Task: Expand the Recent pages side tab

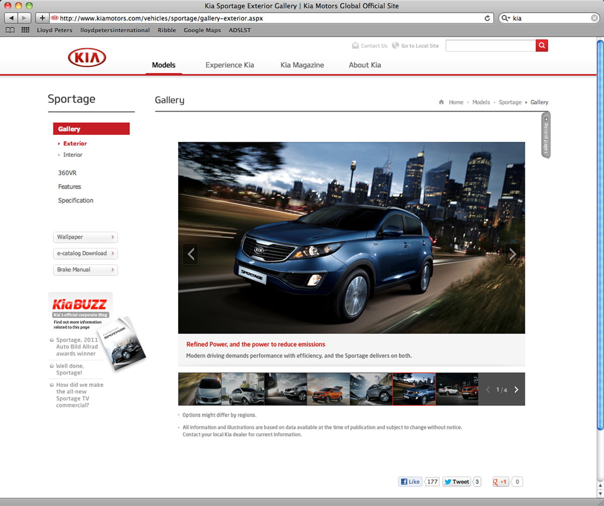Action: tap(546, 135)
